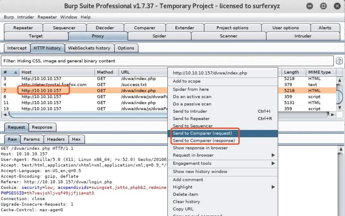This screenshot has height=216, width=345.
Task: Switch to the Extender tab
Action: (x=185, y=28)
